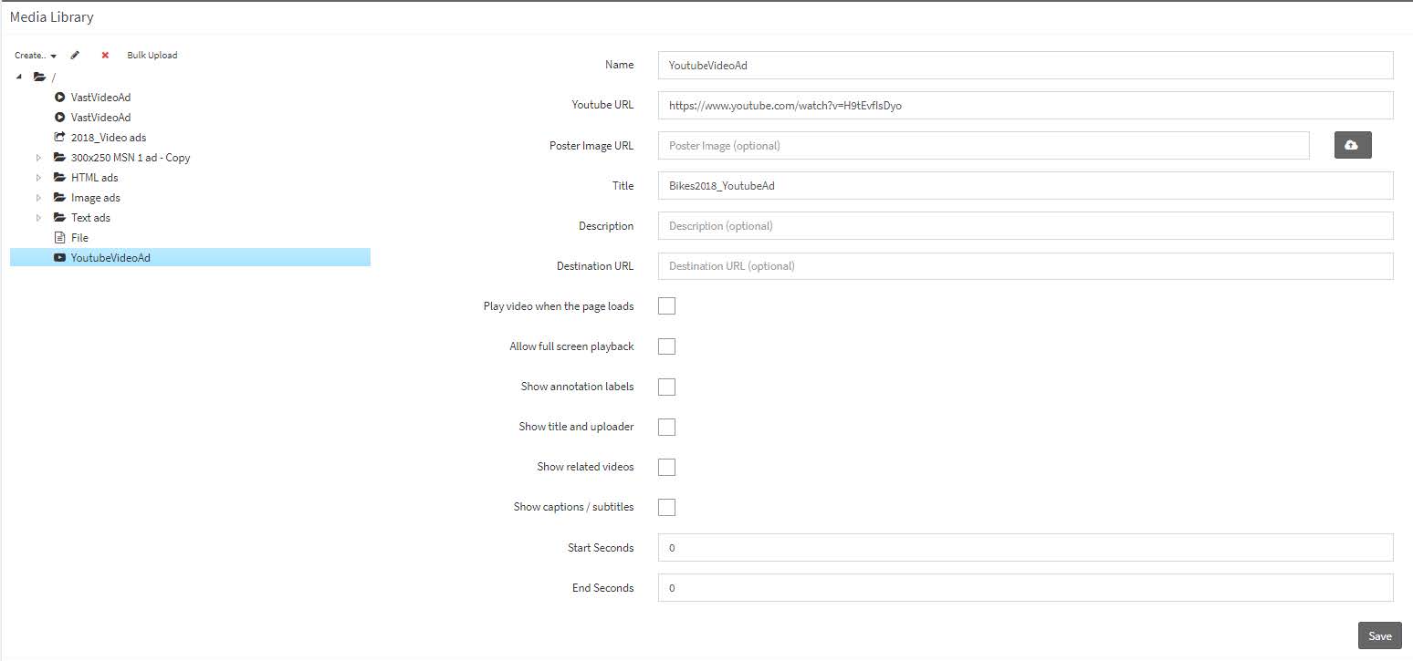
Task: Click the Destination URL input field
Action: pyautogui.click(x=1025, y=266)
